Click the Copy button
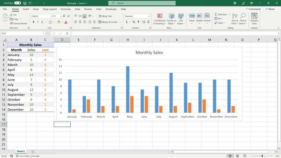The width and height of the screenshot is (281, 158). pyautogui.click(x=14, y=19)
